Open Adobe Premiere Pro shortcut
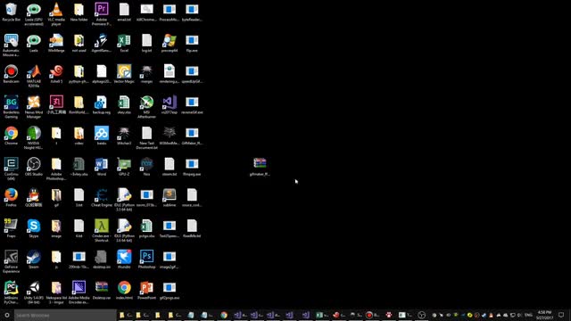571x321 pixels. (101, 14)
